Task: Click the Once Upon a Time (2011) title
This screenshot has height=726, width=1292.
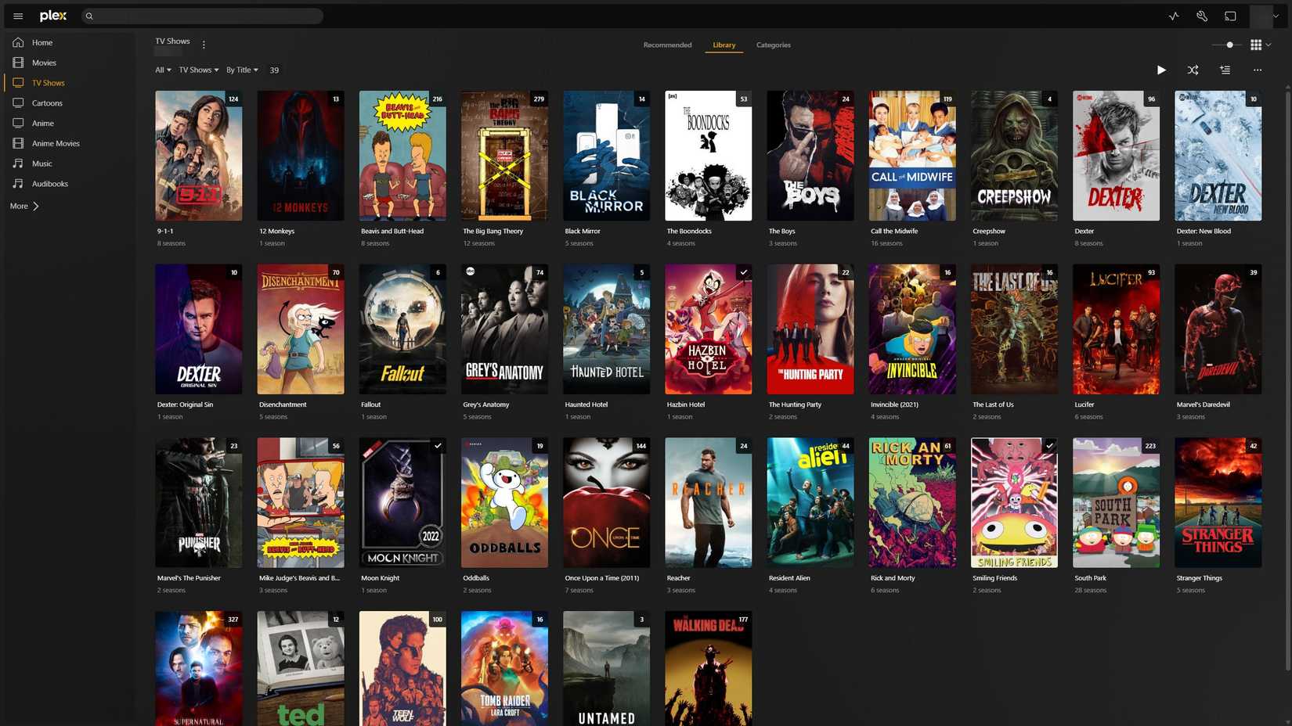Action: [x=601, y=579]
